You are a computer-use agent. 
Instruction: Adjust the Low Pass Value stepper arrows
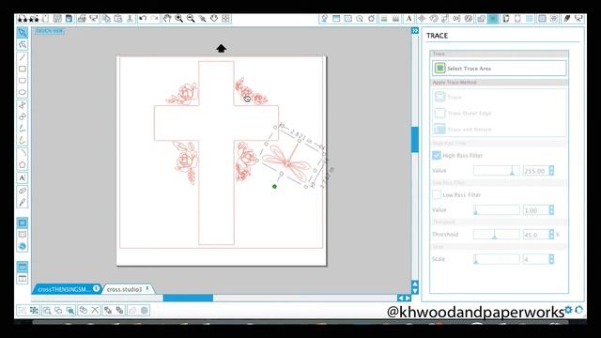point(551,210)
